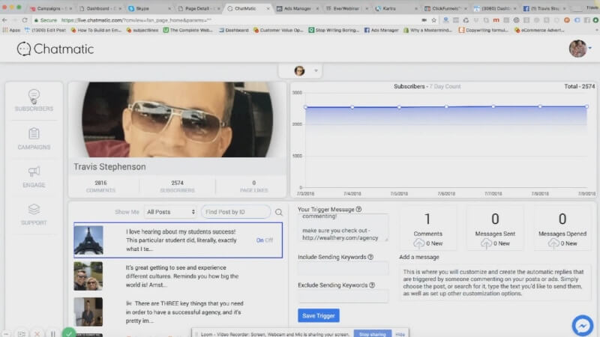Click the Total - 2574 label
The height and width of the screenshot is (337, 600).
(579, 86)
